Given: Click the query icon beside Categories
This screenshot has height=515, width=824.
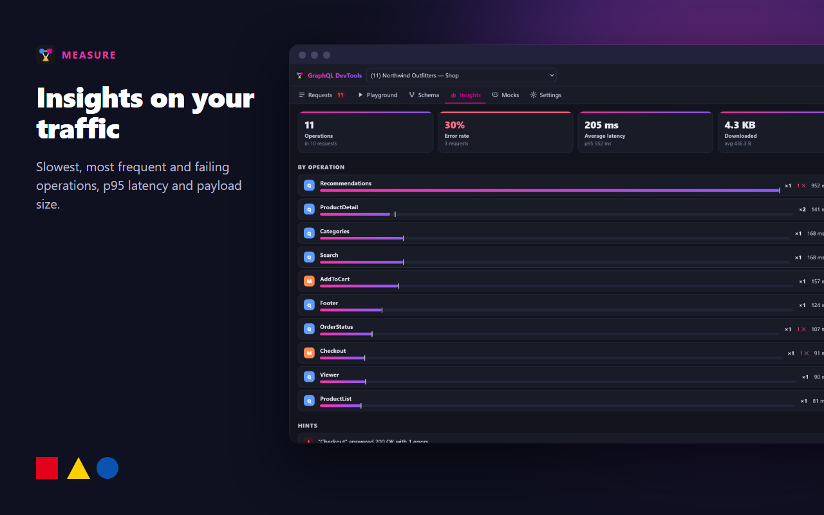Looking at the screenshot, I should pos(309,233).
